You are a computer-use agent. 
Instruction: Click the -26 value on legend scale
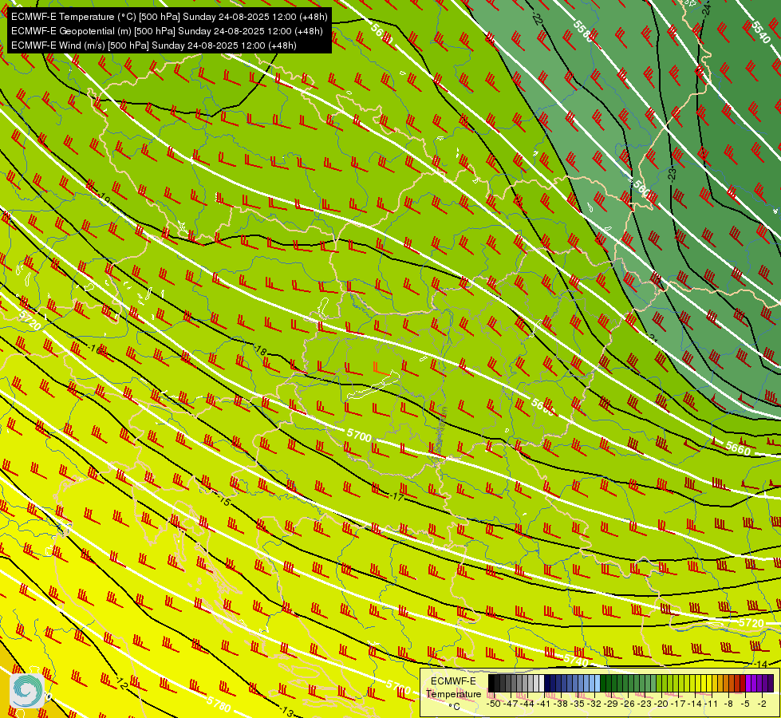(x=628, y=704)
